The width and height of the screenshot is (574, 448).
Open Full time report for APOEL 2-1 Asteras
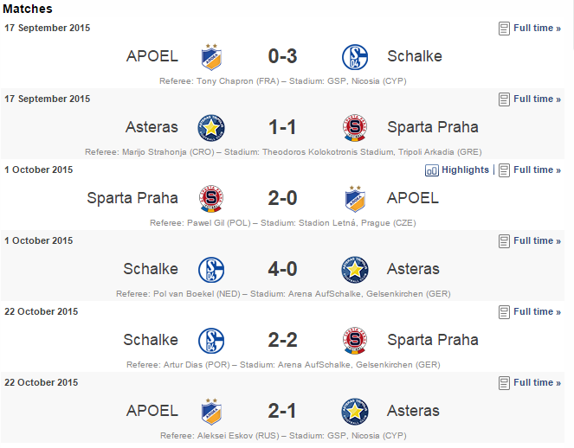(537, 383)
